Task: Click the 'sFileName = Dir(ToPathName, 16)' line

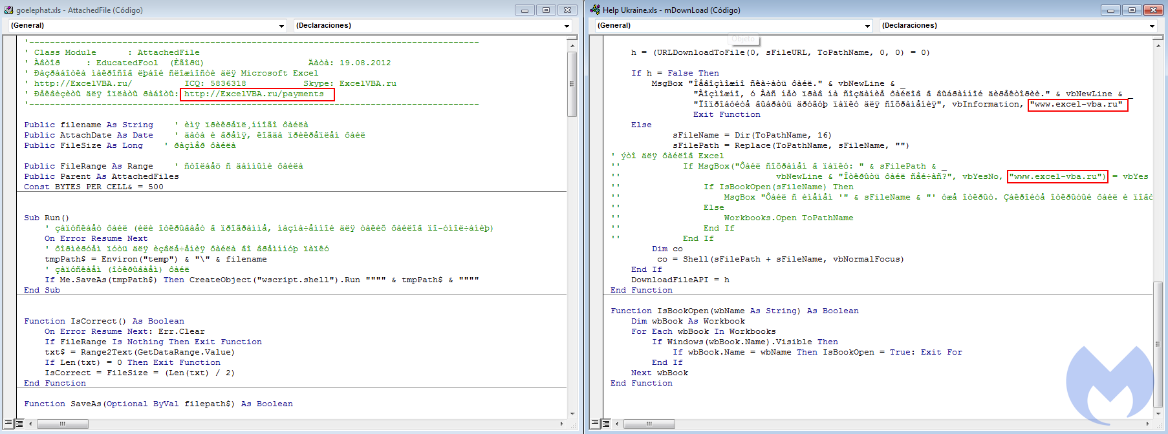Action: (752, 135)
